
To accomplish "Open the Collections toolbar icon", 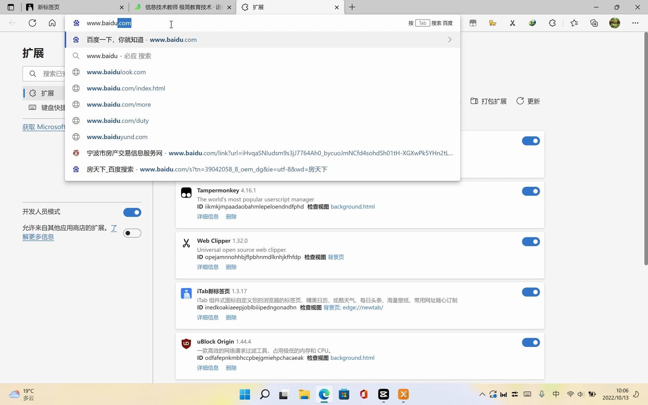I will [x=594, y=23].
